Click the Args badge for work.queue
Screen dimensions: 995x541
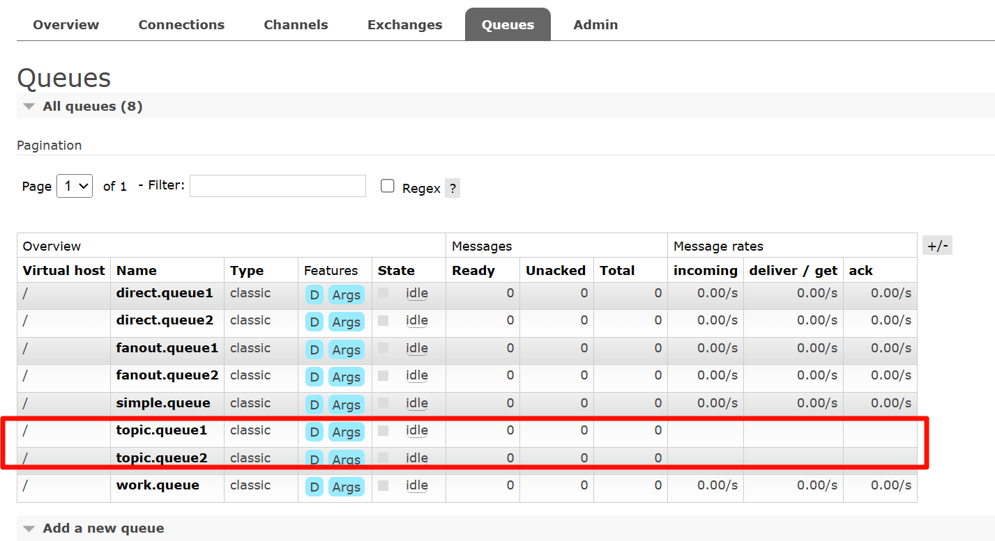point(346,487)
